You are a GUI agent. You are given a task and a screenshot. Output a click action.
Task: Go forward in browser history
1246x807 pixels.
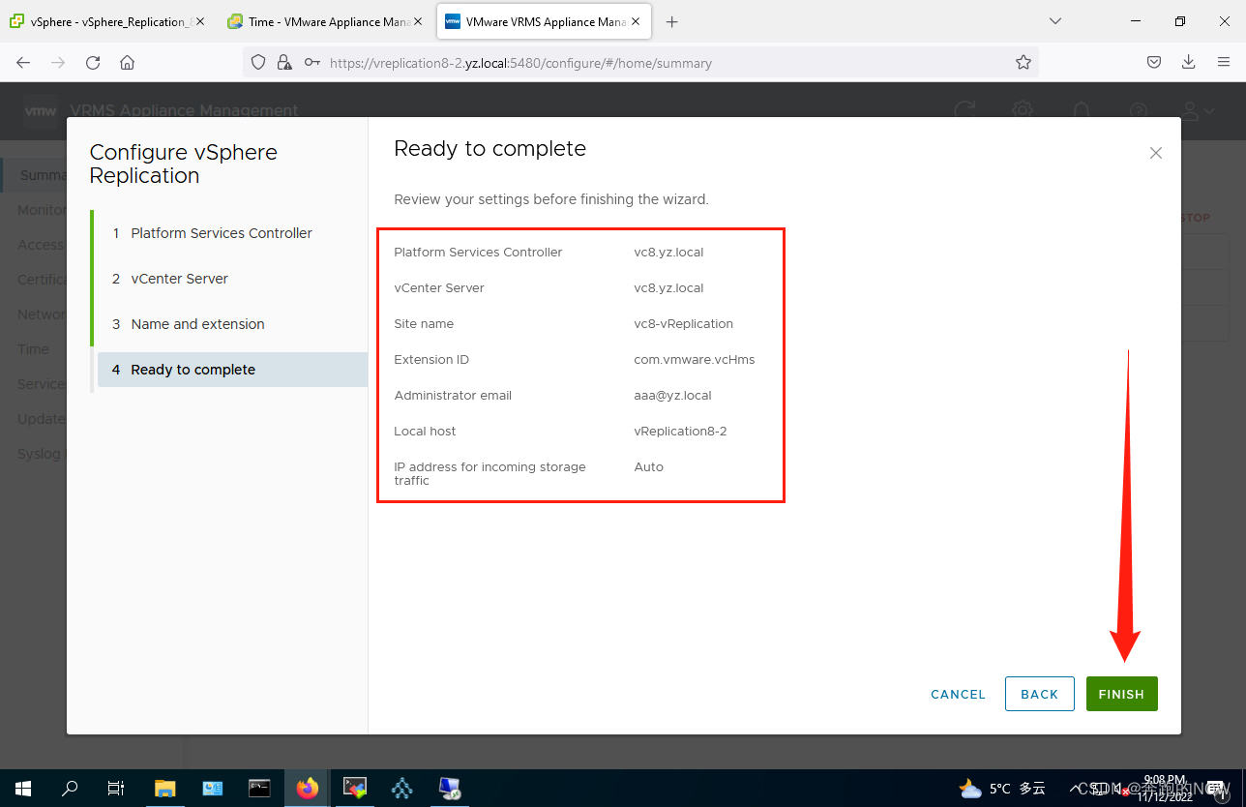58,63
